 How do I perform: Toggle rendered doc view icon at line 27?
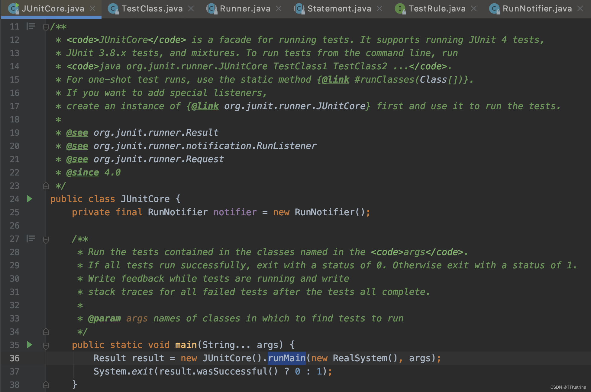coord(31,239)
